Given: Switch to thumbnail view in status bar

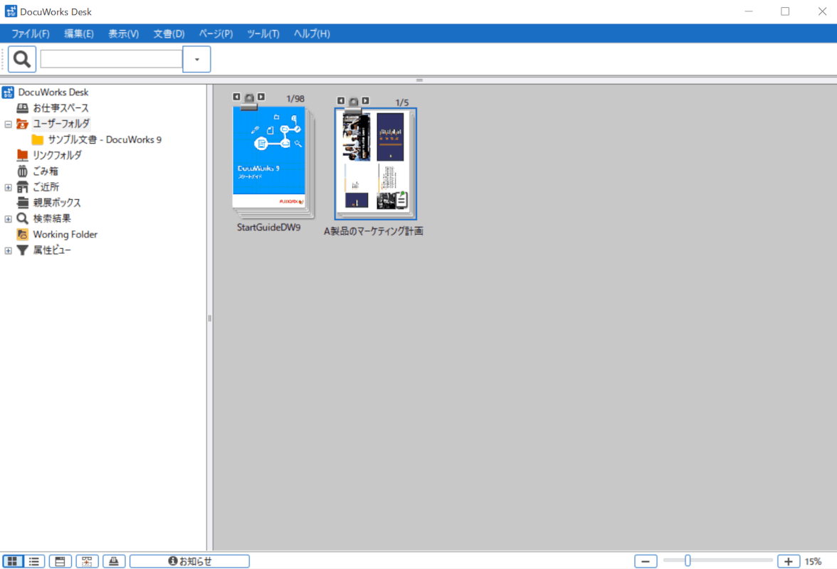Looking at the screenshot, I should [12, 561].
